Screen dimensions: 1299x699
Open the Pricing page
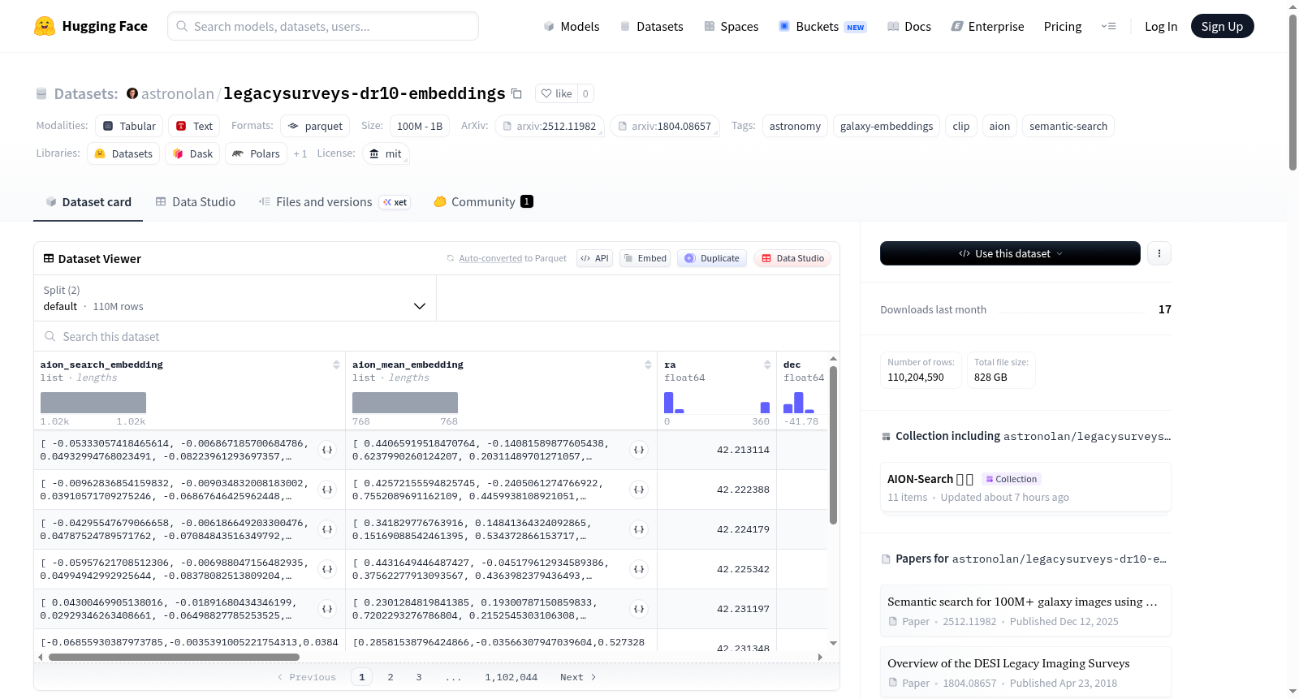click(1063, 26)
